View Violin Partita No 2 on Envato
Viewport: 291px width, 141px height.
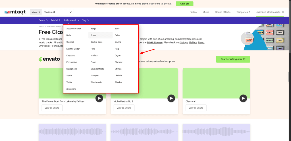(124, 108)
